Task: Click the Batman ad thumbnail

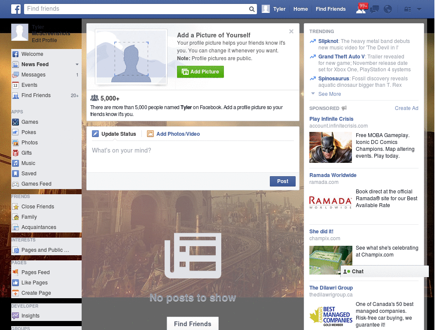Action: [x=330, y=147]
